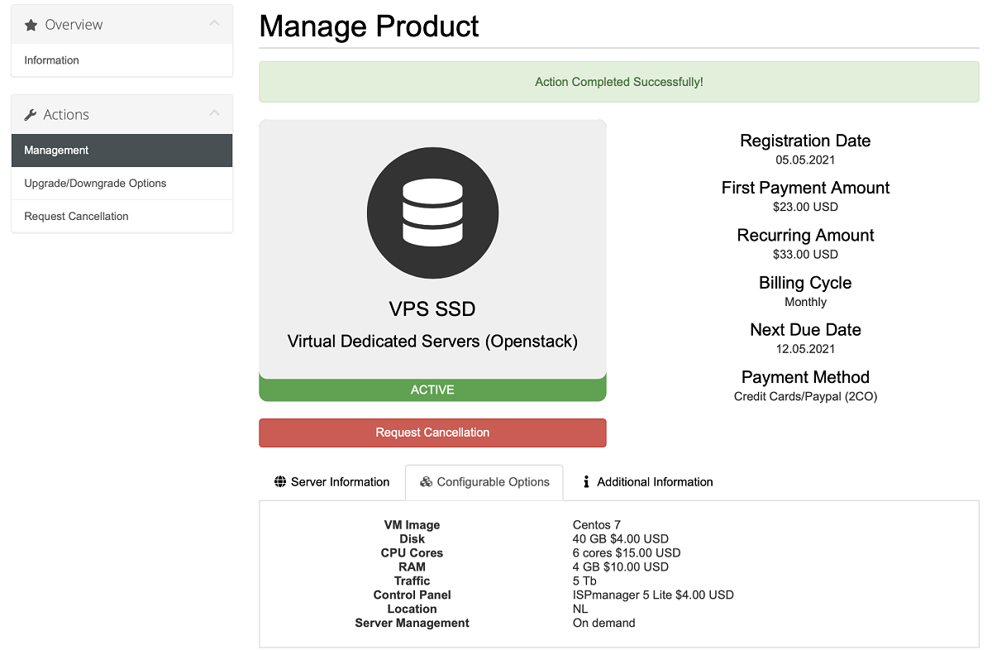Open the Additional Information tab

click(x=655, y=482)
